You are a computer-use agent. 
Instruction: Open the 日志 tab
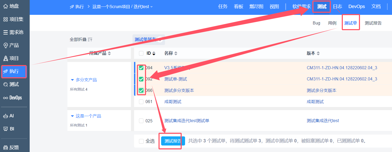338,7
